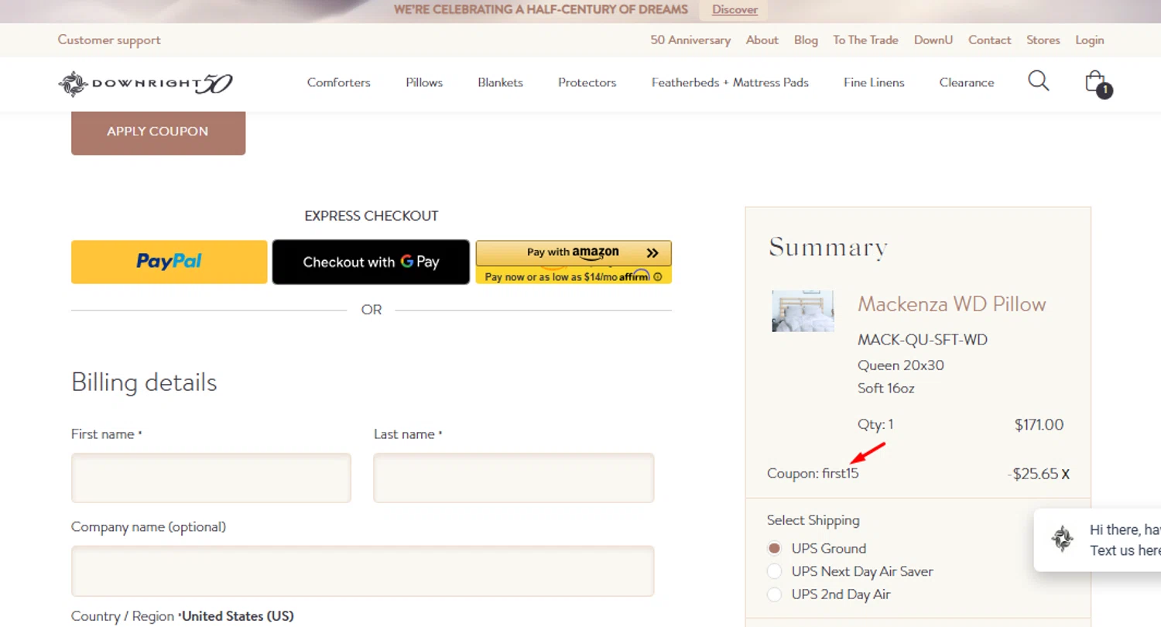The width and height of the screenshot is (1161, 627).
Task: Open the Comforters menu
Action: 338,82
